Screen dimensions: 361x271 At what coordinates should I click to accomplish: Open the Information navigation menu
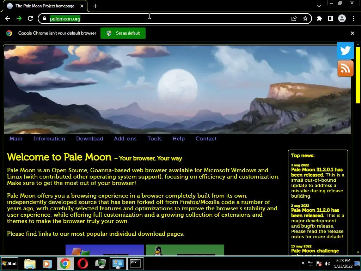coord(49,138)
